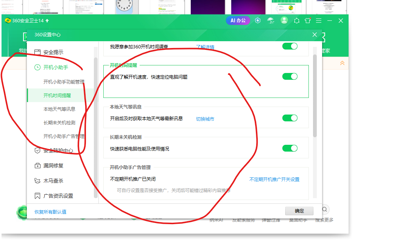Open 长期未关机检测 sub-item
Screen dimensions: 408x248
pos(59,122)
